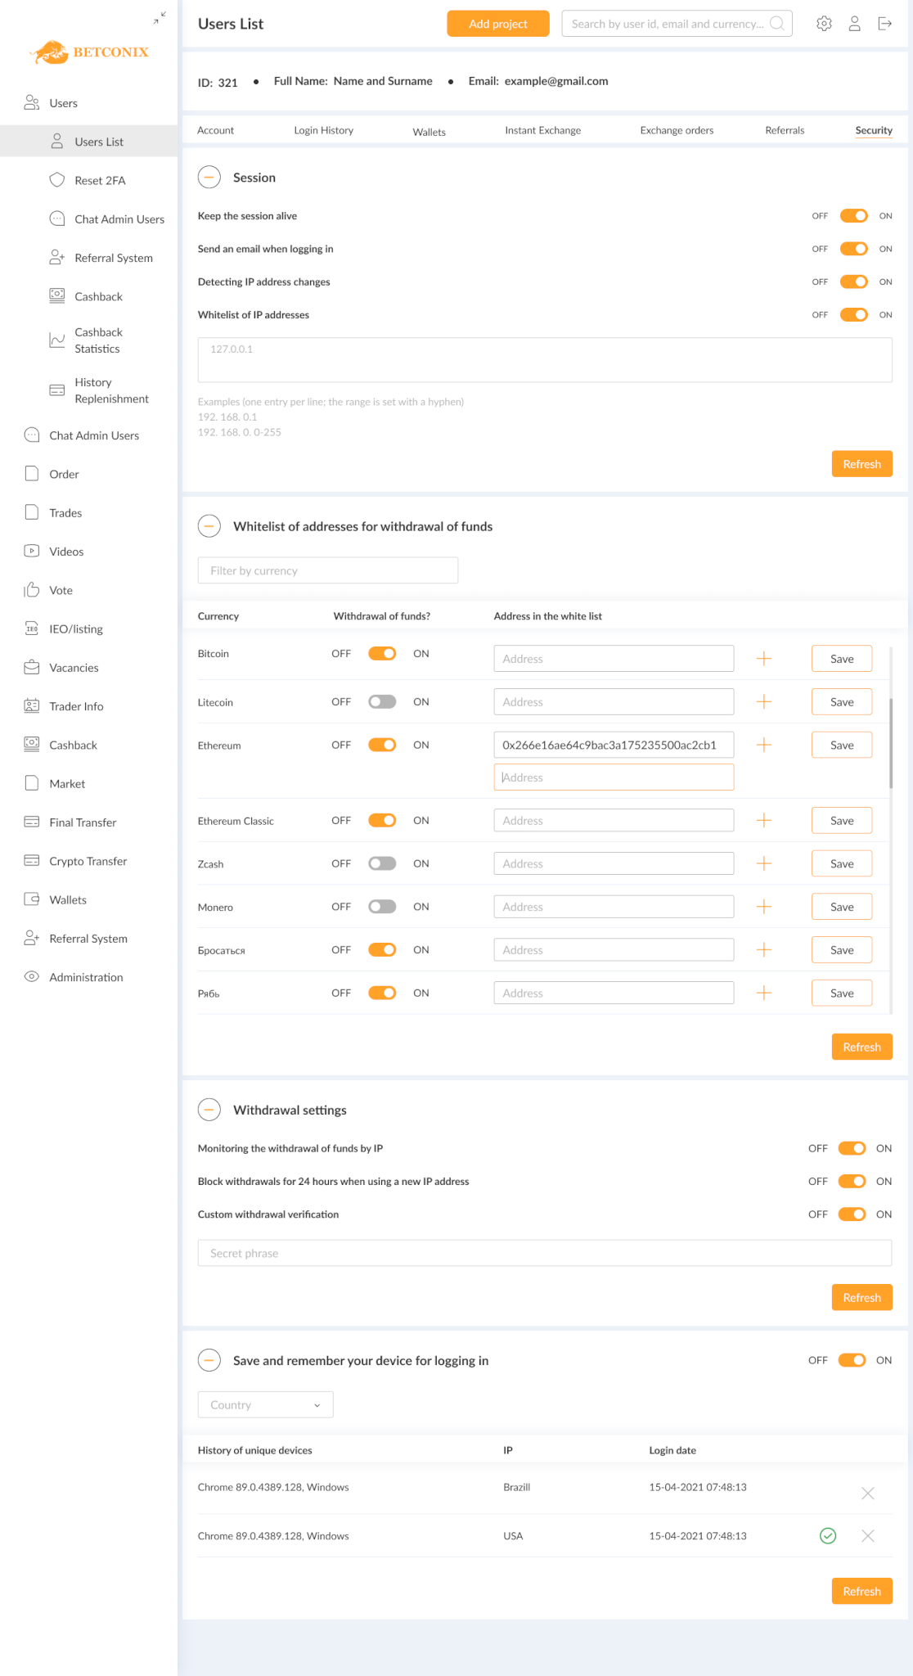
Task: Collapse the Withdrawal settings section
Action: (209, 1110)
